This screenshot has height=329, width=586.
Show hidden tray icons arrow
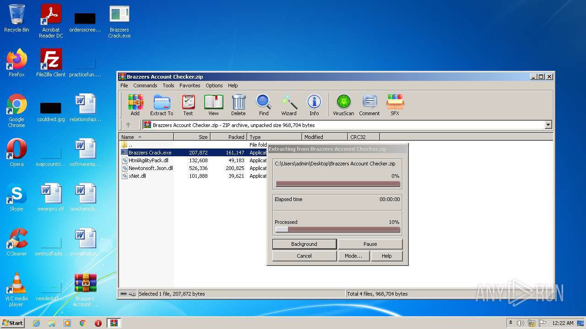(510, 323)
